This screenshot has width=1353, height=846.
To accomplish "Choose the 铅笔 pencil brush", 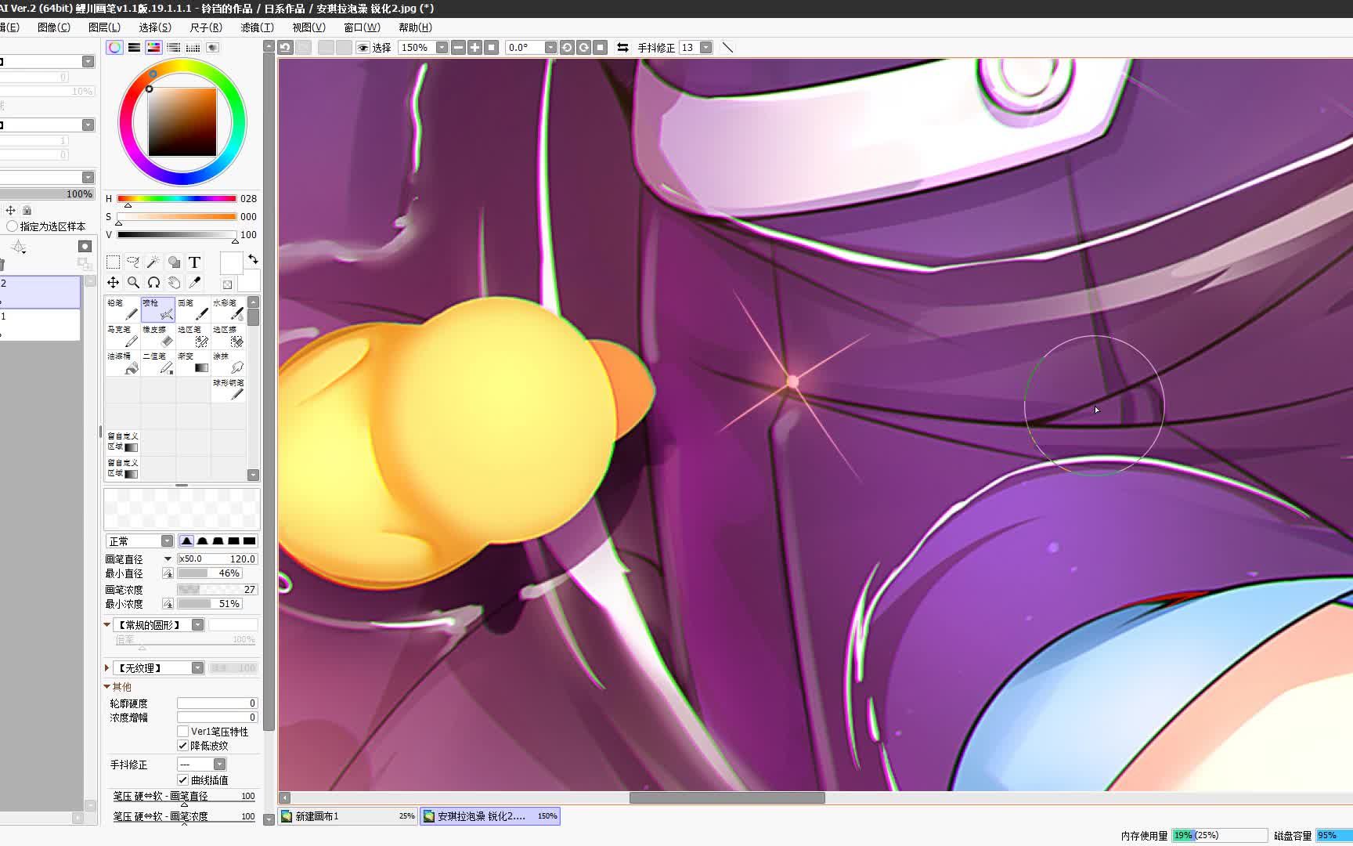I will click(x=123, y=310).
